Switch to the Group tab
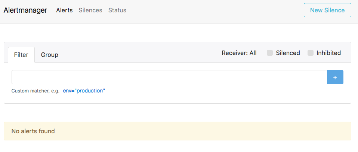This screenshot has height=152, width=358. point(50,55)
